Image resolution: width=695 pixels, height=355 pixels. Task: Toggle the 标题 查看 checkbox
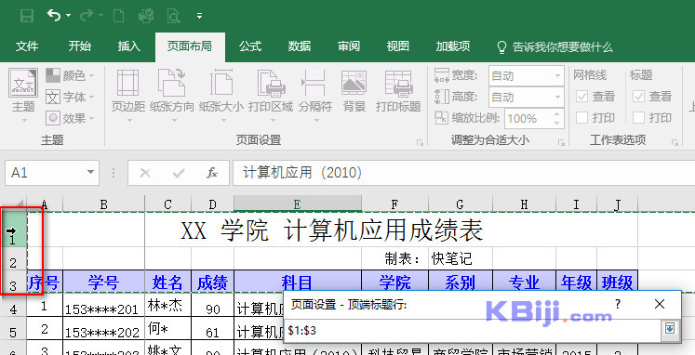click(x=638, y=96)
